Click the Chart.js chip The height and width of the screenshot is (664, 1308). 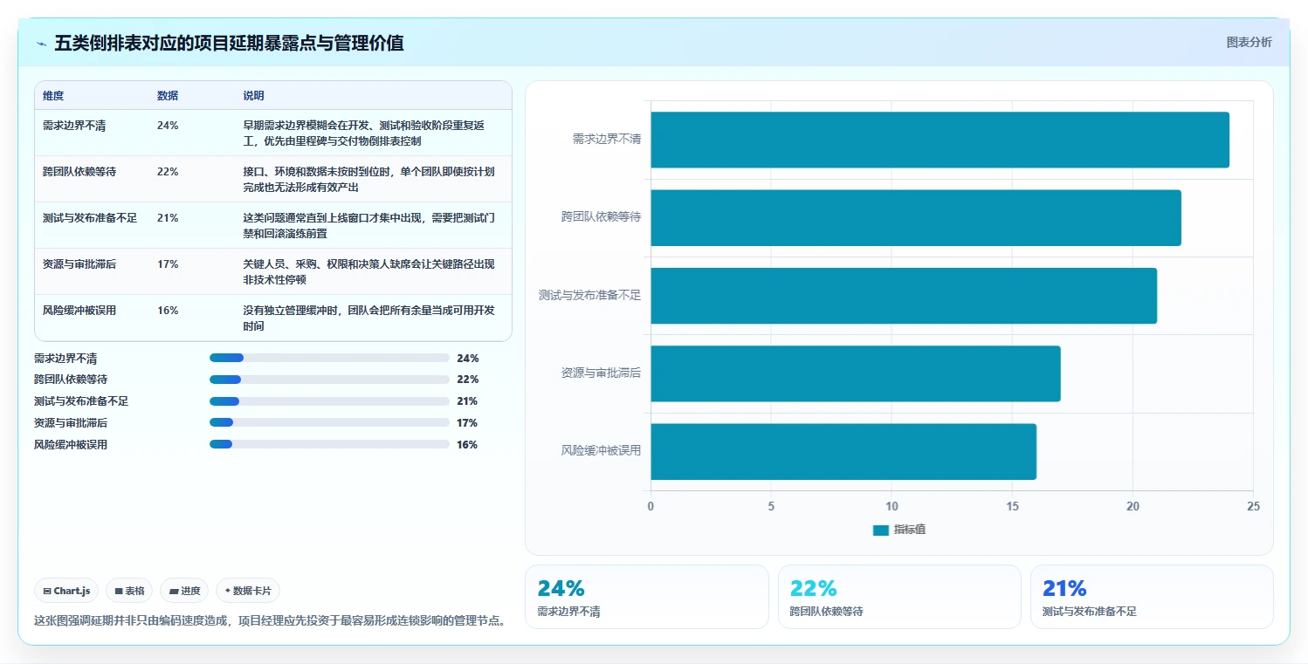[67, 591]
